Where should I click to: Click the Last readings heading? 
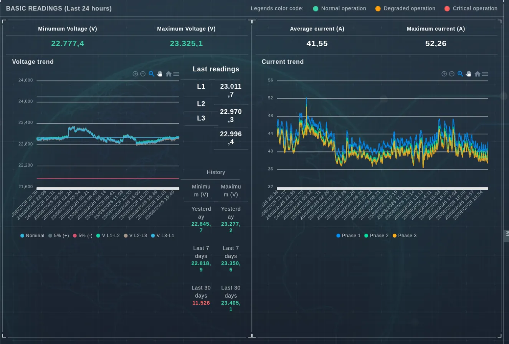pos(216,69)
